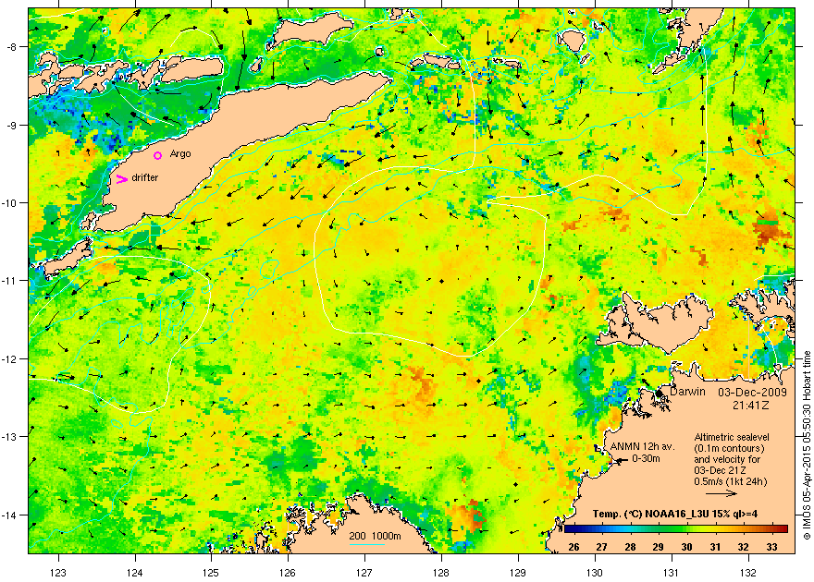Click the '(0.1m contours)' legend text
814x582 pixels.
click(730, 448)
